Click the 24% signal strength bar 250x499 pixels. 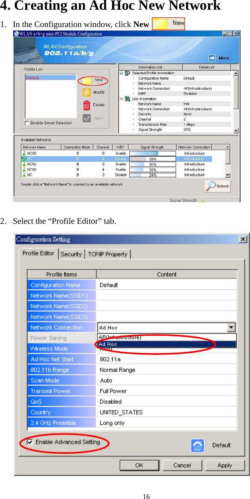point(152,175)
